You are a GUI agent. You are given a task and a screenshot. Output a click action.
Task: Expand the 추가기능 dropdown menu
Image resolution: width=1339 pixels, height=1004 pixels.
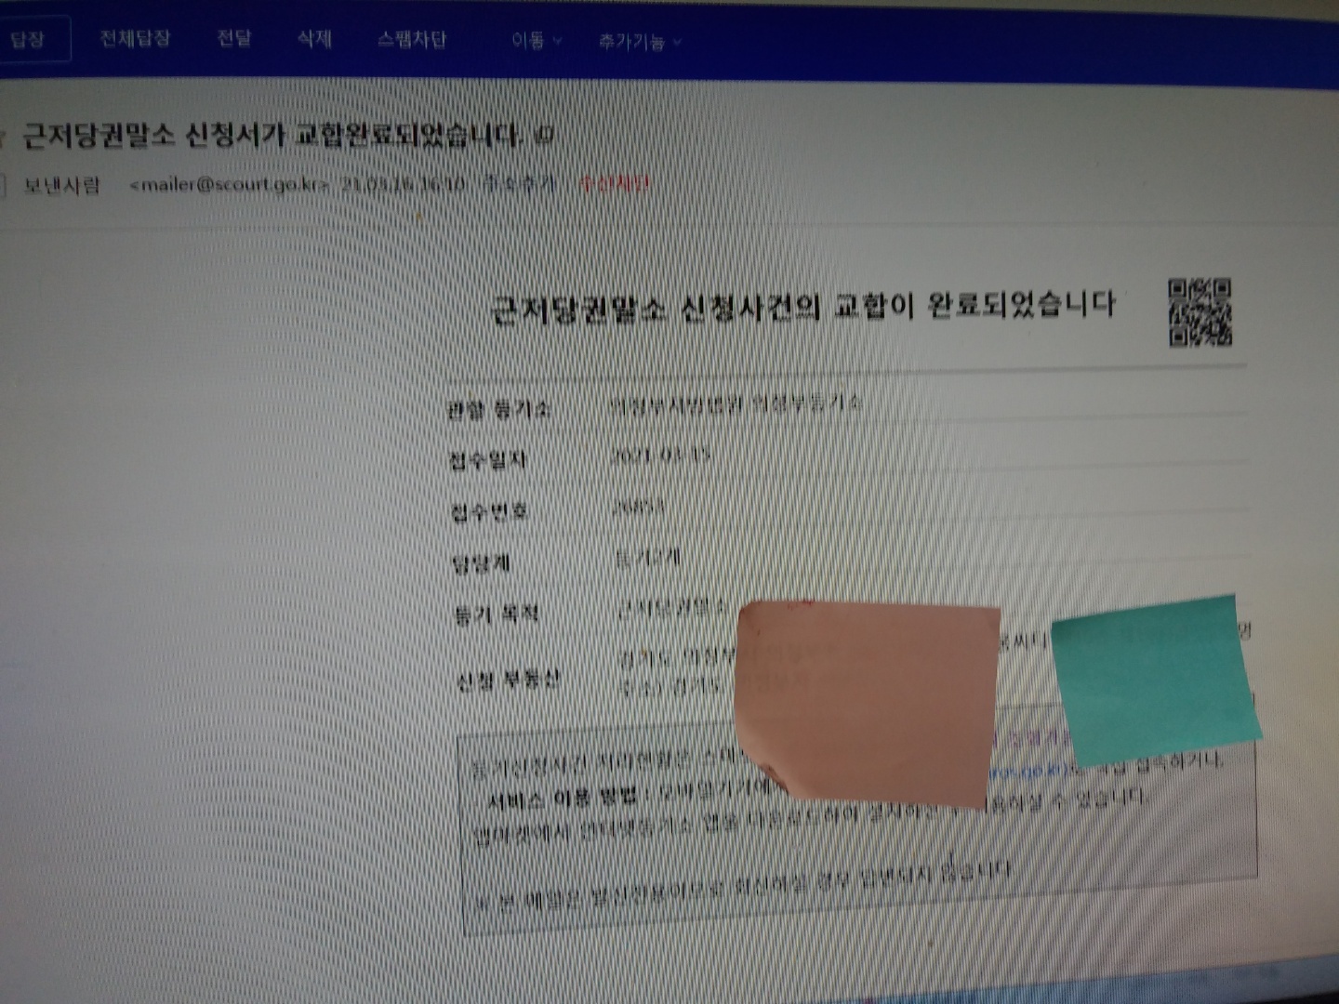pos(640,42)
